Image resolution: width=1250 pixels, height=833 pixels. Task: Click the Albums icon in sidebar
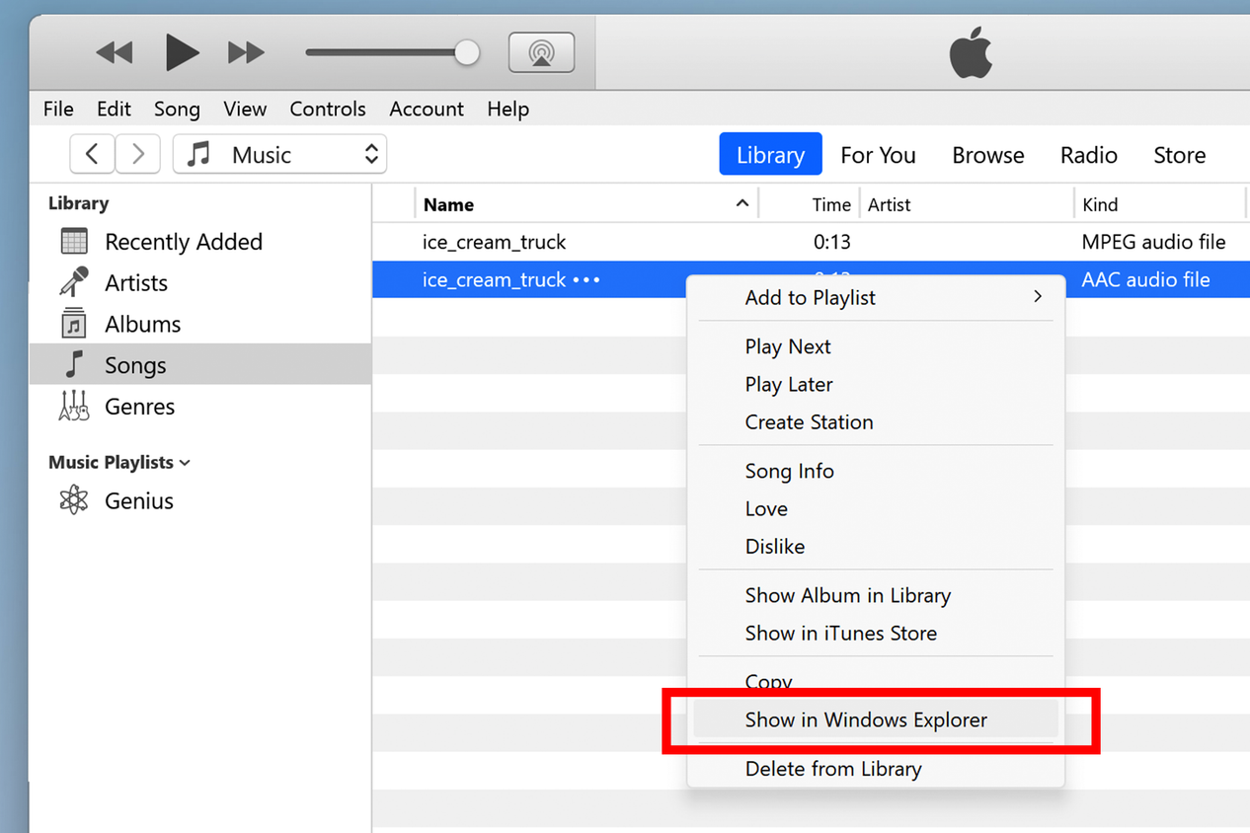(74, 324)
